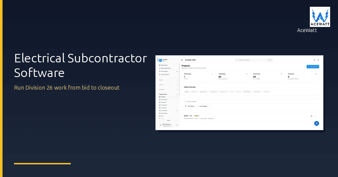Click the dollar icon on the Actual Costs card
338x177 pixels.
pyautogui.click(x=282, y=74)
